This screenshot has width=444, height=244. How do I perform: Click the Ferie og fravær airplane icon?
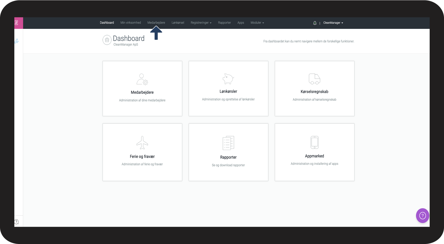pos(142,142)
